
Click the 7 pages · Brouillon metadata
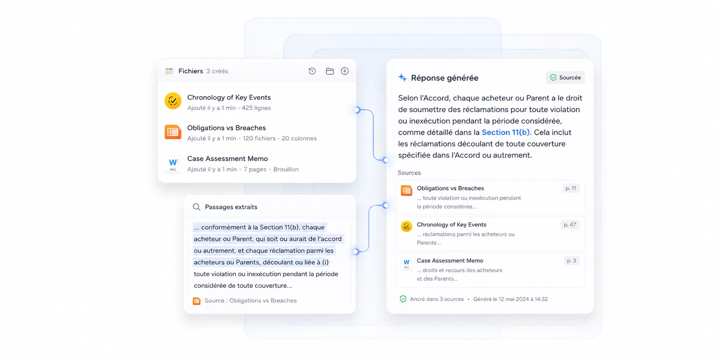(271, 170)
